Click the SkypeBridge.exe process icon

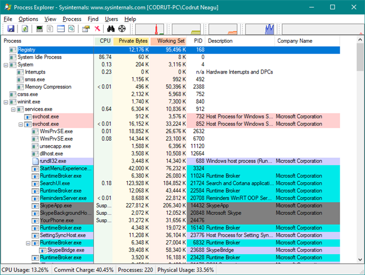(x=43, y=251)
